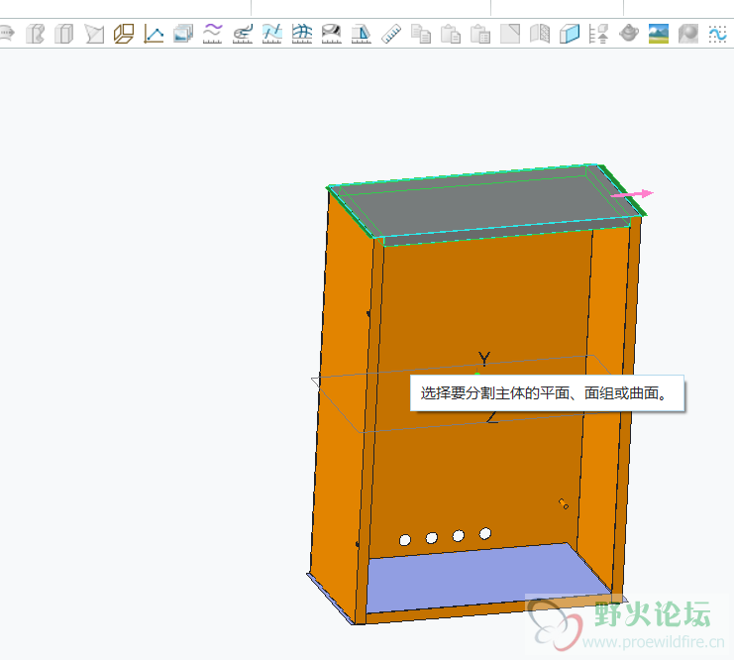Click the surface-with-curves analysis icon
The width and height of the screenshot is (734, 660).
pos(272,34)
